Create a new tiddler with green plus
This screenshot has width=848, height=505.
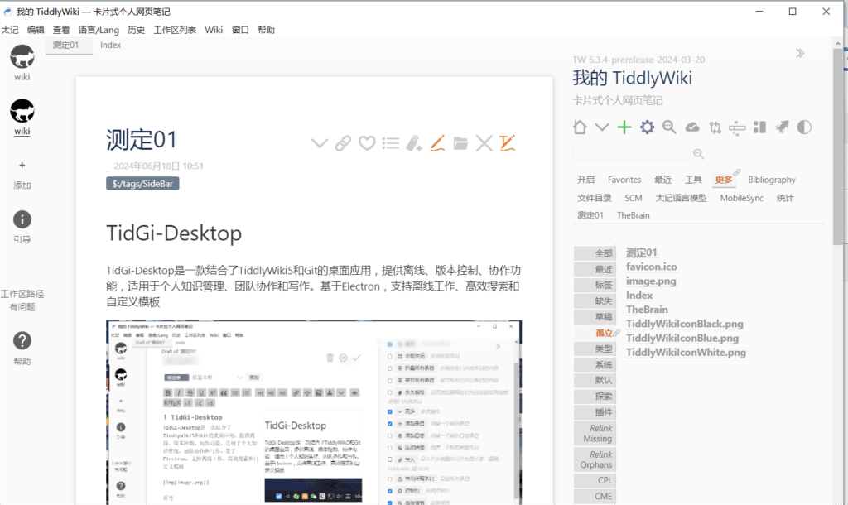click(624, 127)
